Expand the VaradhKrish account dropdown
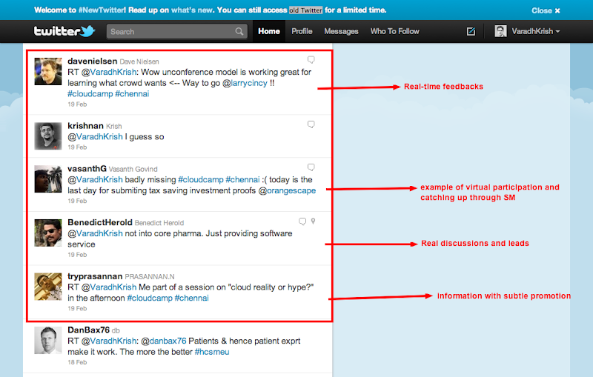 [x=535, y=31]
